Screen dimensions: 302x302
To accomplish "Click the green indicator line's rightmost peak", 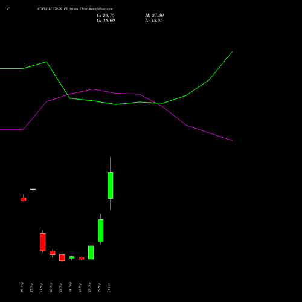I will pyautogui.click(x=232, y=52).
